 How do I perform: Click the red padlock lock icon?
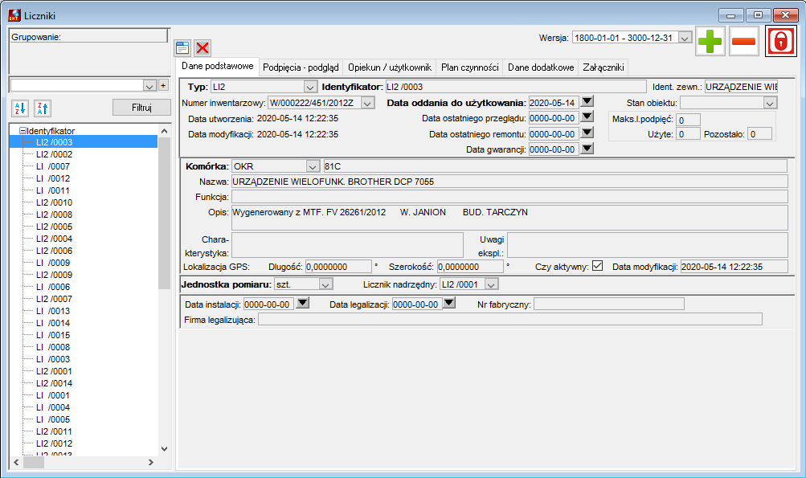(x=780, y=41)
